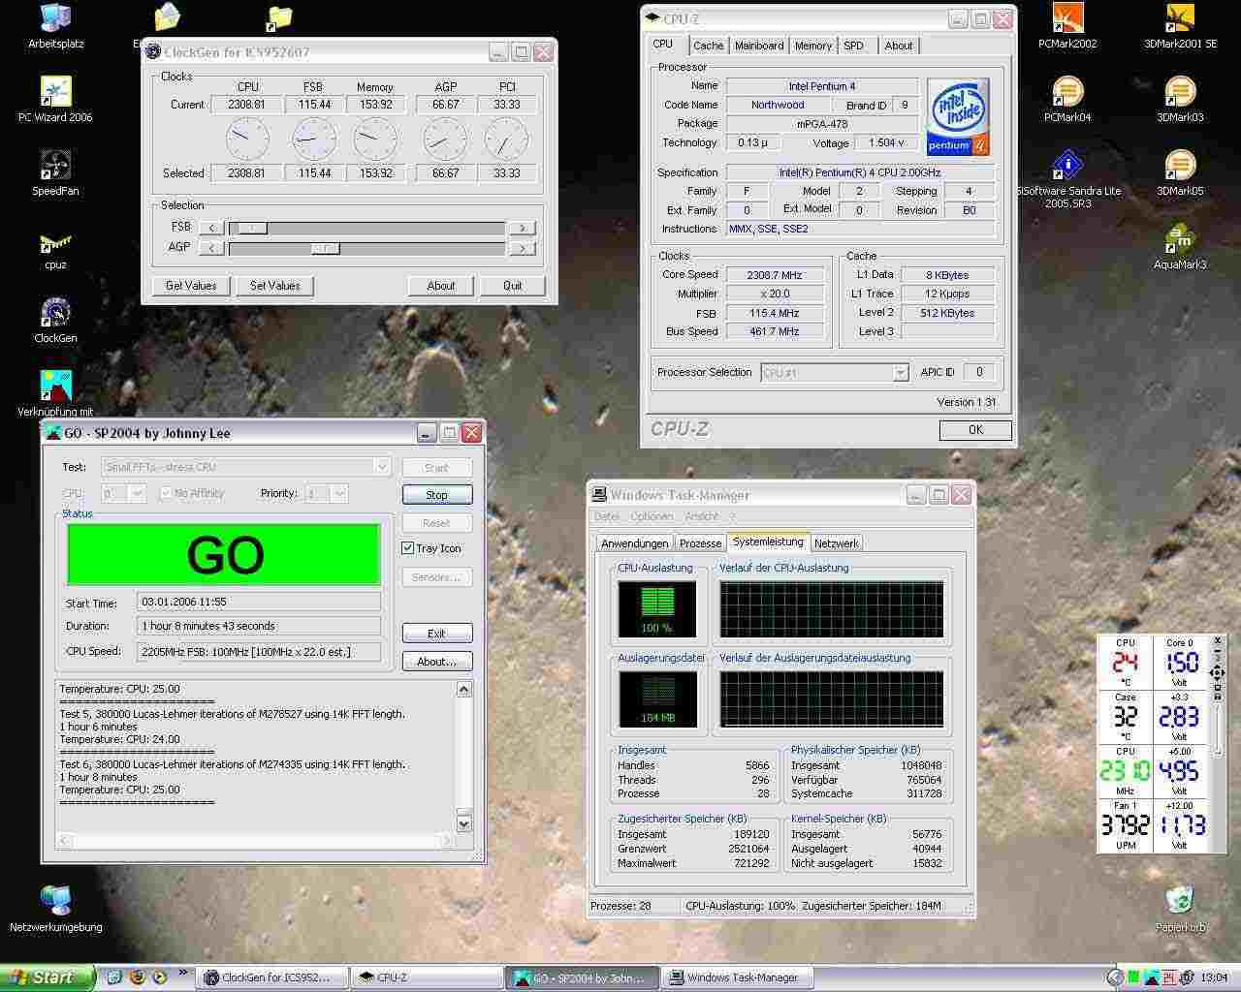Click the CPU-Auslastung 100 % gauge

coord(657,609)
